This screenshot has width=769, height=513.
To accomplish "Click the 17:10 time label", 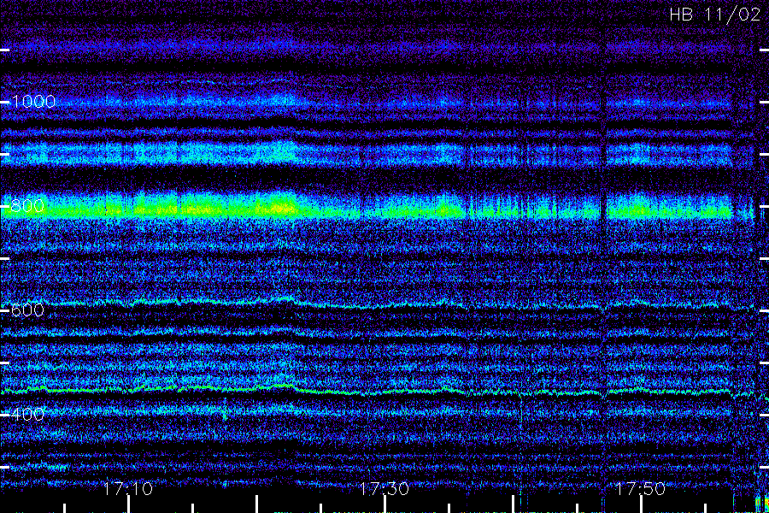I will point(128,488).
